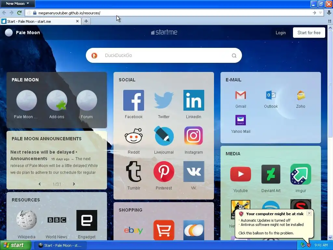This screenshot has width=333, height=250.
Task: Open the Wikipedia globe icon
Action: click(x=27, y=220)
